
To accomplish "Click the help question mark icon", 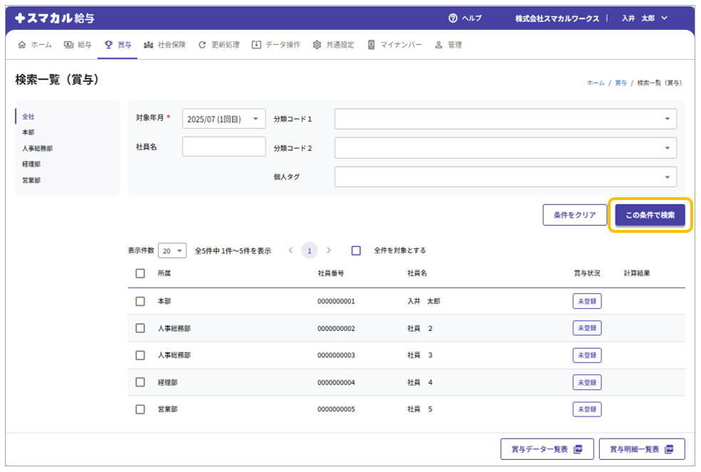I will click(452, 18).
